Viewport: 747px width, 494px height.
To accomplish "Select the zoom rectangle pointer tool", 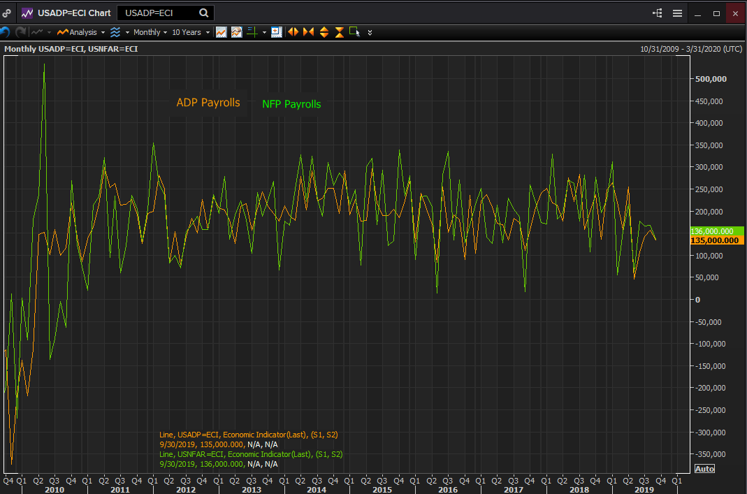I will 354,32.
